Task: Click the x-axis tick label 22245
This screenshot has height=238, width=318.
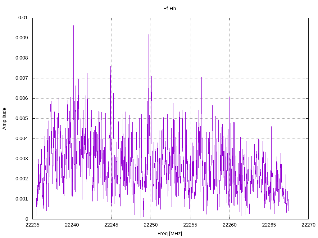Action: (111, 225)
